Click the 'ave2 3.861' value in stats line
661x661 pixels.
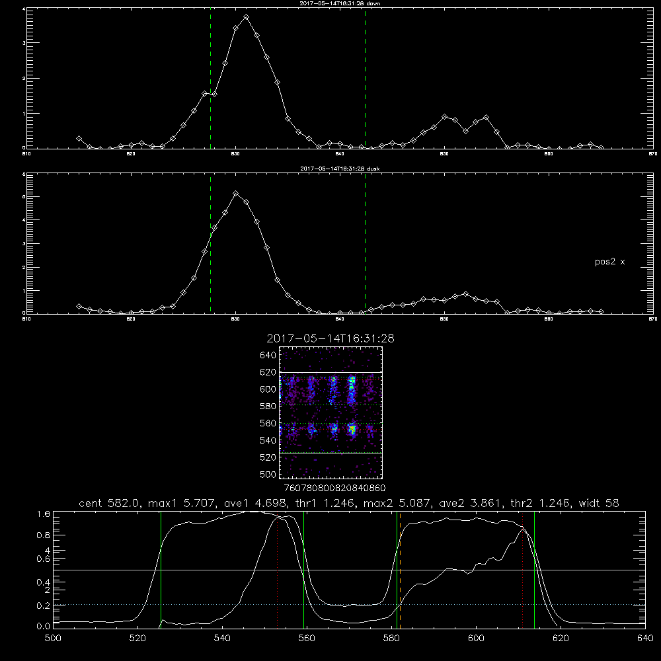coord(471,503)
